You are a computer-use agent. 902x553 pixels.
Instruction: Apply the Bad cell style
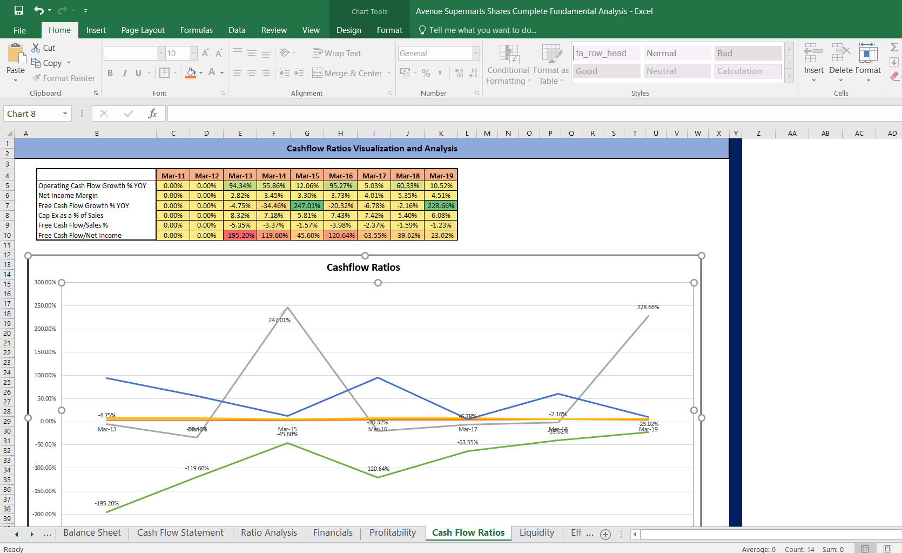pos(748,53)
